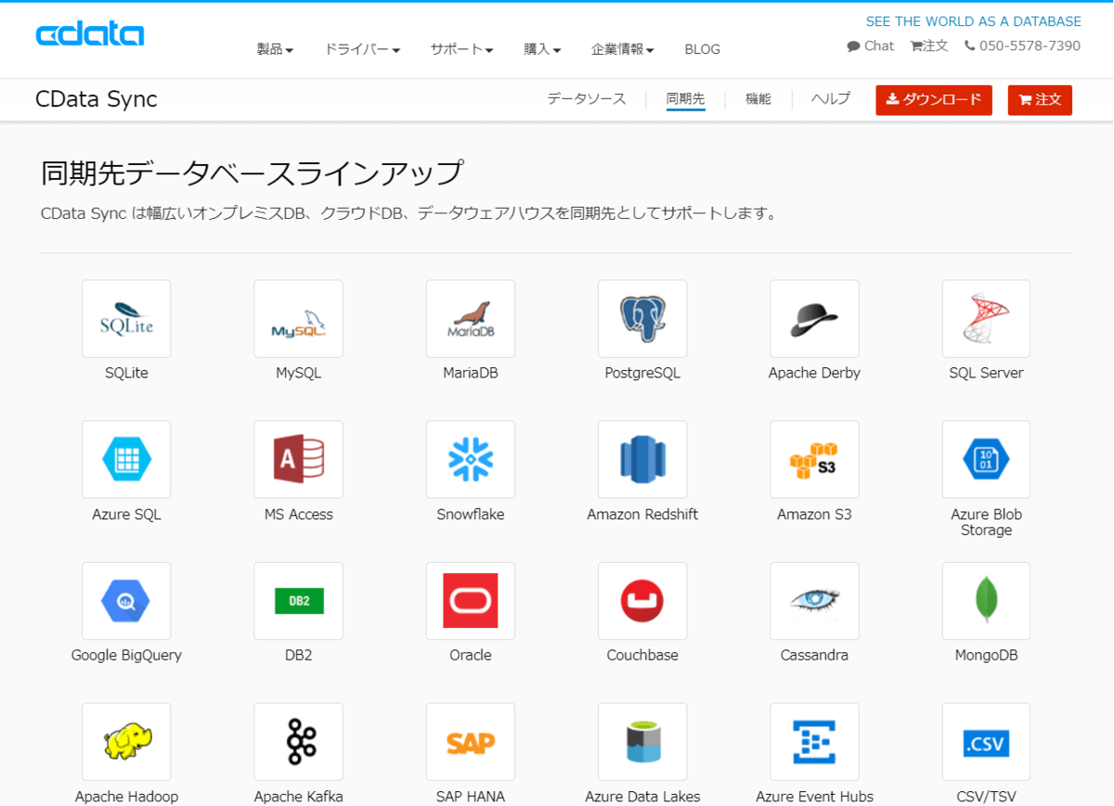Image resolution: width=1114 pixels, height=806 pixels.
Task: Select the MySQL dolphin icon
Action: point(298,319)
